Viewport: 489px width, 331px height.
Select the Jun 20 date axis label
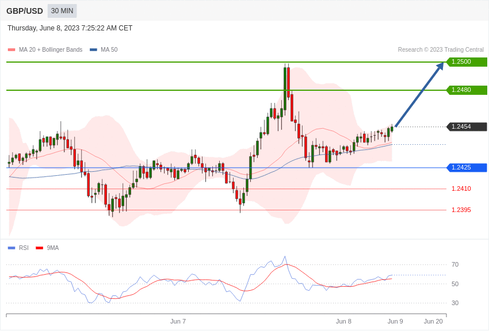pyautogui.click(x=433, y=321)
